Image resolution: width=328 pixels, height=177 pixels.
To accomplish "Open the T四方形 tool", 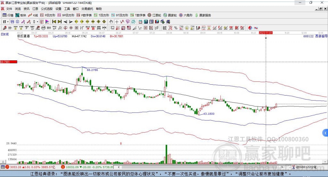I will coord(102,15).
